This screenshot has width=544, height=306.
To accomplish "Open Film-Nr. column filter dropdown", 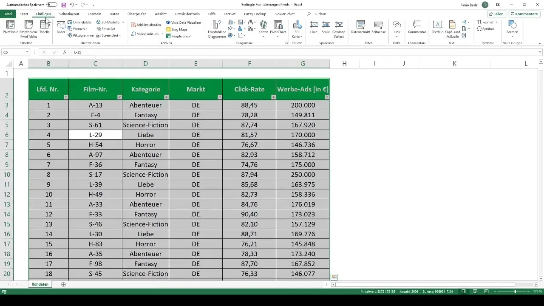I will pyautogui.click(x=119, y=97).
